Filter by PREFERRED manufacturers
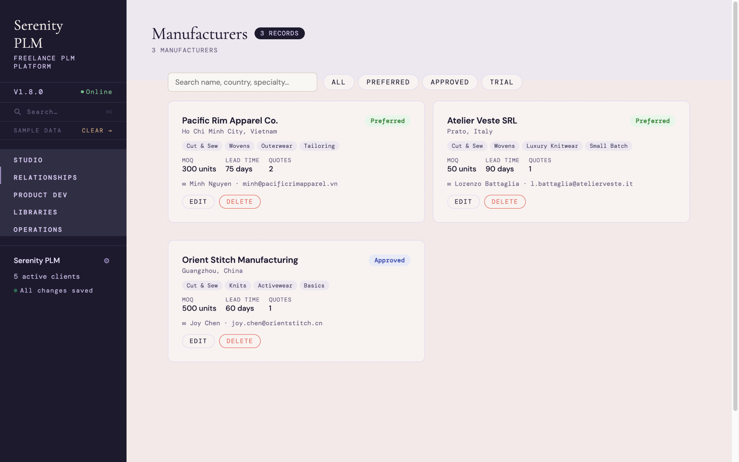Image resolution: width=739 pixels, height=462 pixels. (388, 82)
